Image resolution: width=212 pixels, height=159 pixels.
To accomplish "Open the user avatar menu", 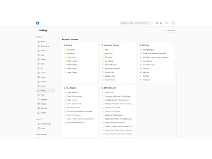I will (173, 23).
